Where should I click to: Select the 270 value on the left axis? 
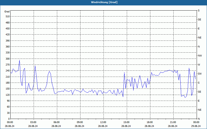tap(8, 65)
